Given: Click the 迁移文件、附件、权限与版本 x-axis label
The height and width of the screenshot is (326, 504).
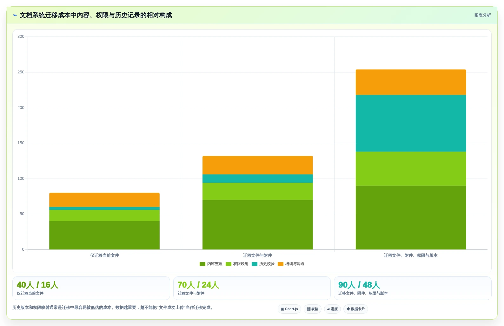Looking at the screenshot, I should point(411,255).
